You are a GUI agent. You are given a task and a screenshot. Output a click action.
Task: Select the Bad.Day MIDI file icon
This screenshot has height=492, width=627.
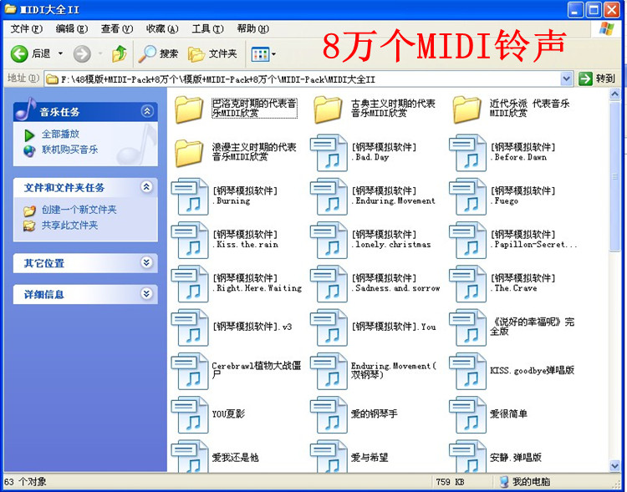click(x=329, y=153)
